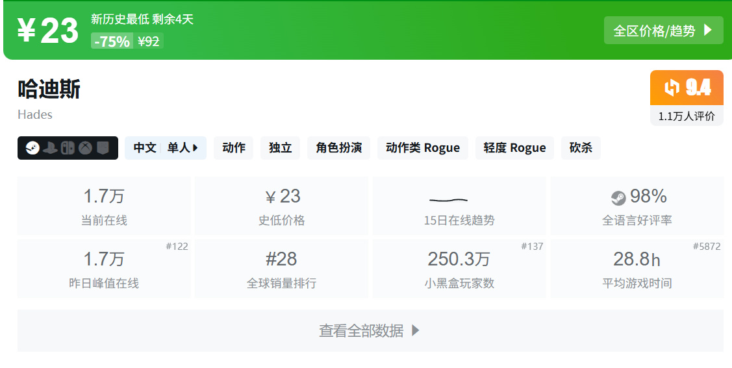Viewport: 732px width, 368px height.
Task: Click the 15日在线趋势 label
Action: (x=459, y=220)
